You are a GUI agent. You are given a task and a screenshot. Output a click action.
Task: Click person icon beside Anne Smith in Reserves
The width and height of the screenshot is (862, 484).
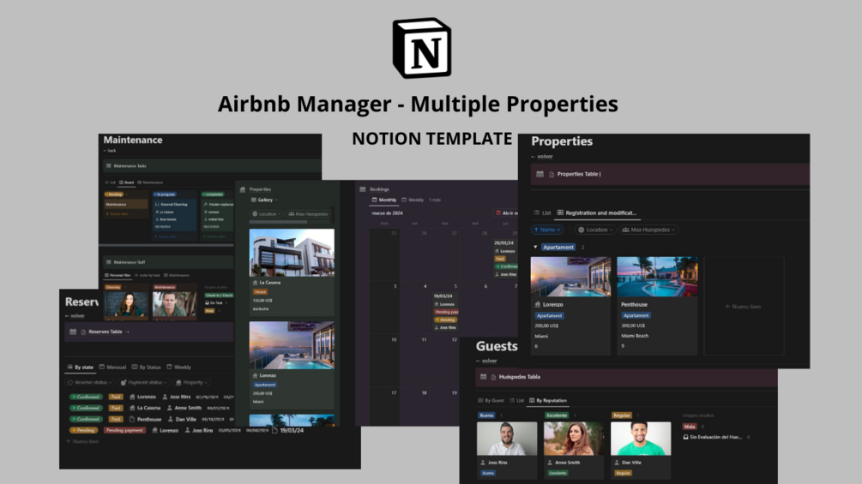coord(170,409)
